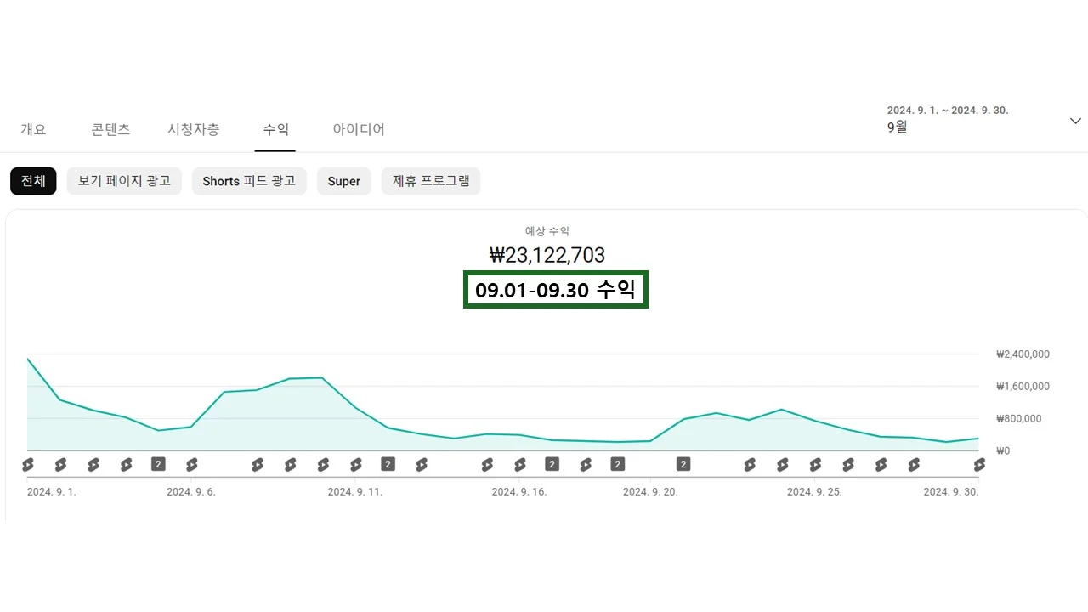The height and width of the screenshot is (612, 1088).
Task: Switch to the 콘텐츠 tab
Action: tap(110, 129)
